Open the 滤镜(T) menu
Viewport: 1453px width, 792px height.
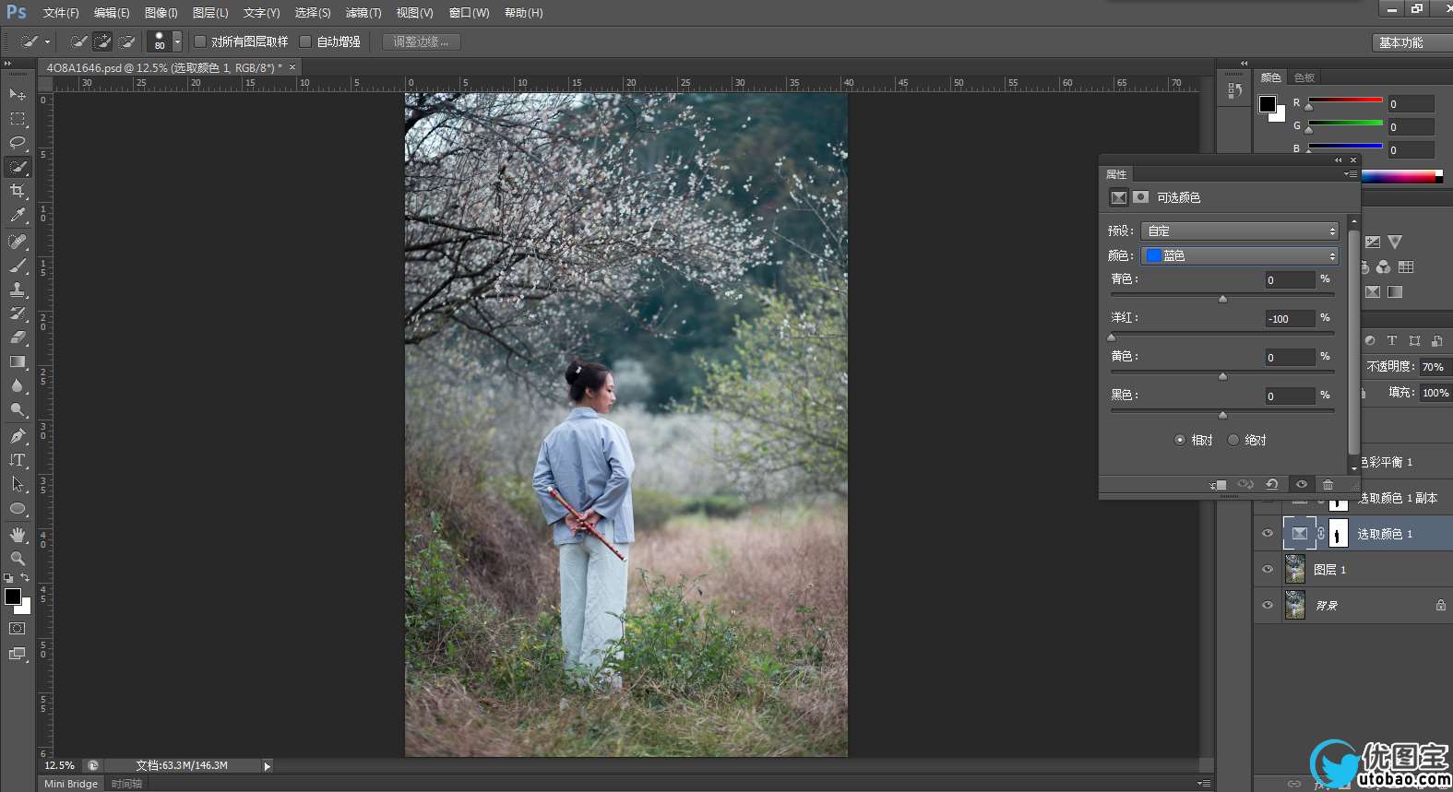(363, 13)
